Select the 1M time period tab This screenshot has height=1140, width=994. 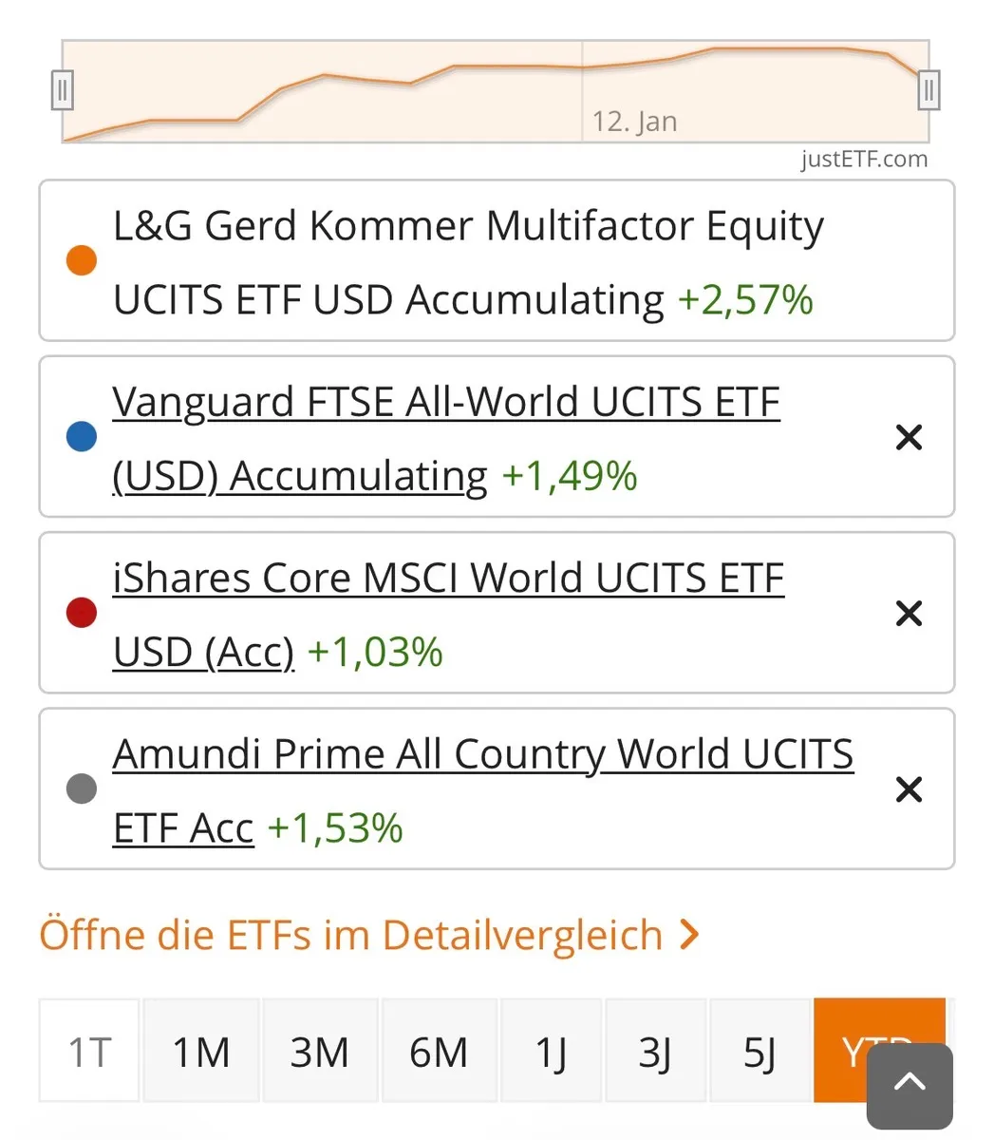coord(200,1052)
